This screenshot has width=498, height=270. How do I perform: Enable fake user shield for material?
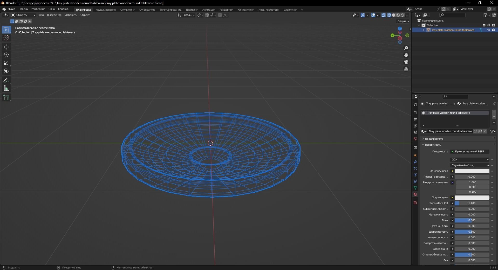[475, 131]
